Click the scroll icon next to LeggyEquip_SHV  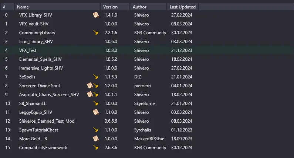[x=96, y=112]
